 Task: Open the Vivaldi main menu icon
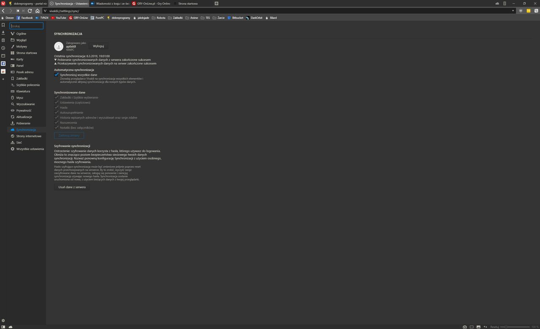pyautogui.click(x=3, y=3)
